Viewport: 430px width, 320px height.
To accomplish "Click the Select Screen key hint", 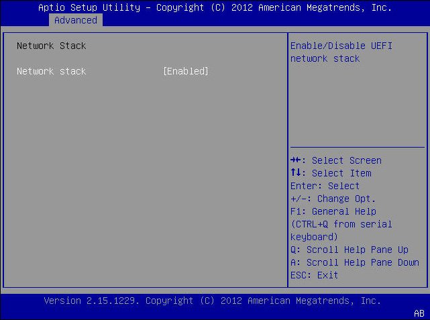I will click(x=336, y=160).
